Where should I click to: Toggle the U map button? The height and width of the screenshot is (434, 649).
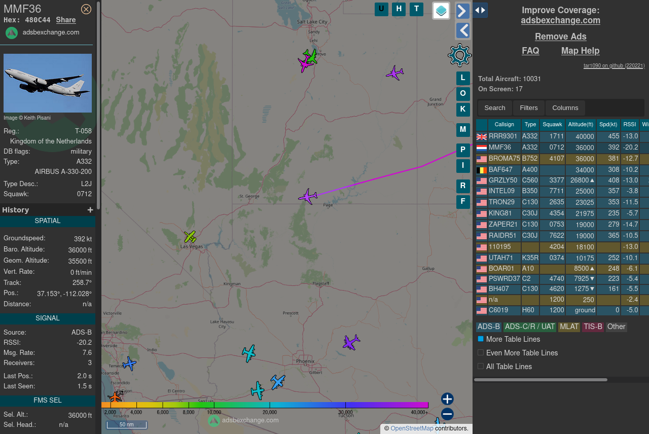click(x=381, y=9)
